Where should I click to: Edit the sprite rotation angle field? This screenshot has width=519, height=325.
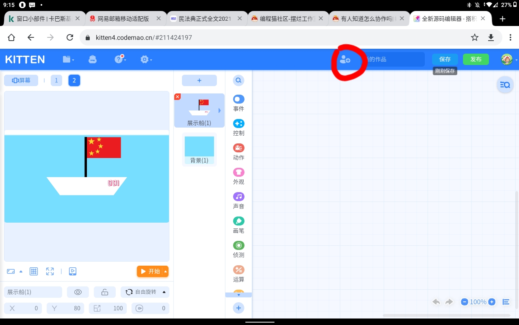pyautogui.click(x=150, y=308)
